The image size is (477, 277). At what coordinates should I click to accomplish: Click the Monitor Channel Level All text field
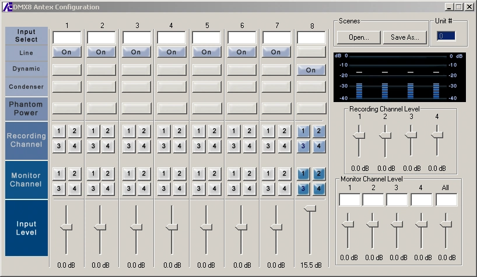(x=446, y=200)
